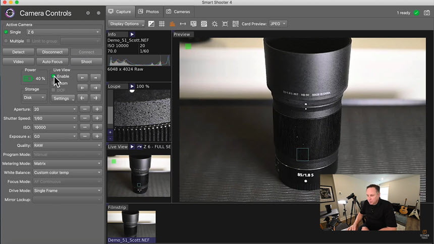This screenshot has width=434, height=244.
Task: Click the Detect button
Action: [x=18, y=52]
